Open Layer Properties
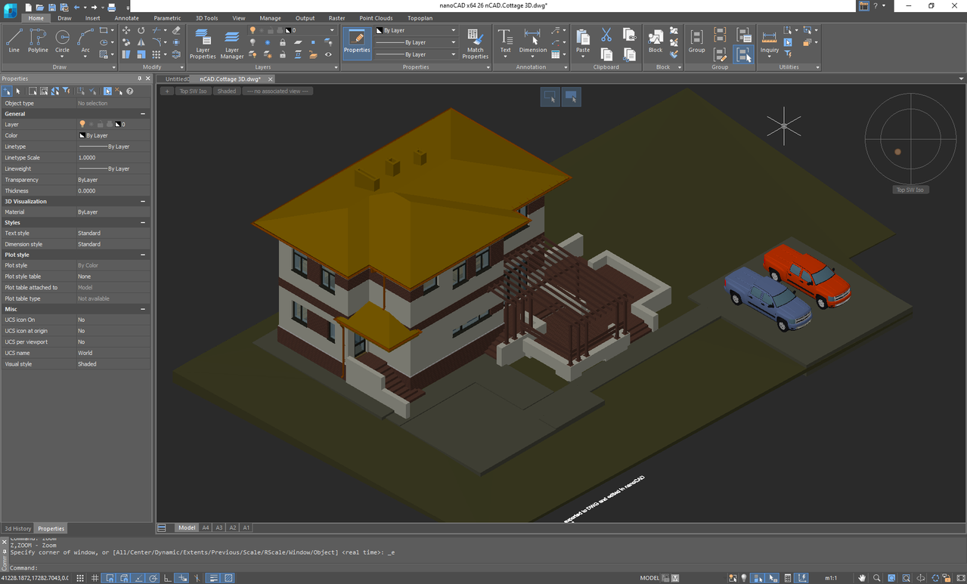This screenshot has width=967, height=584. [x=203, y=43]
